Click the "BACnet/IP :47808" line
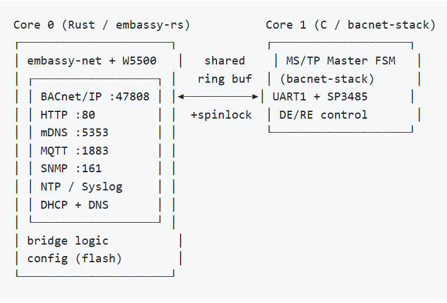This screenshot has height=303, width=447. tap(95, 97)
